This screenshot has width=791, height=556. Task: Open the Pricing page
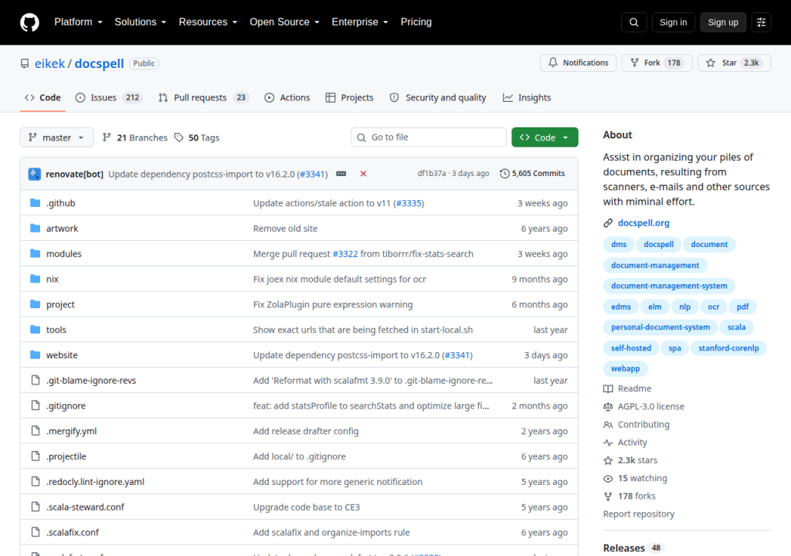(x=416, y=22)
